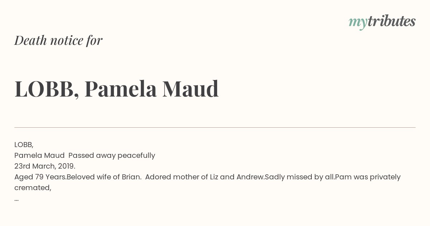Click 'Maud' in the large title
The image size is (430, 226).
[191, 89]
